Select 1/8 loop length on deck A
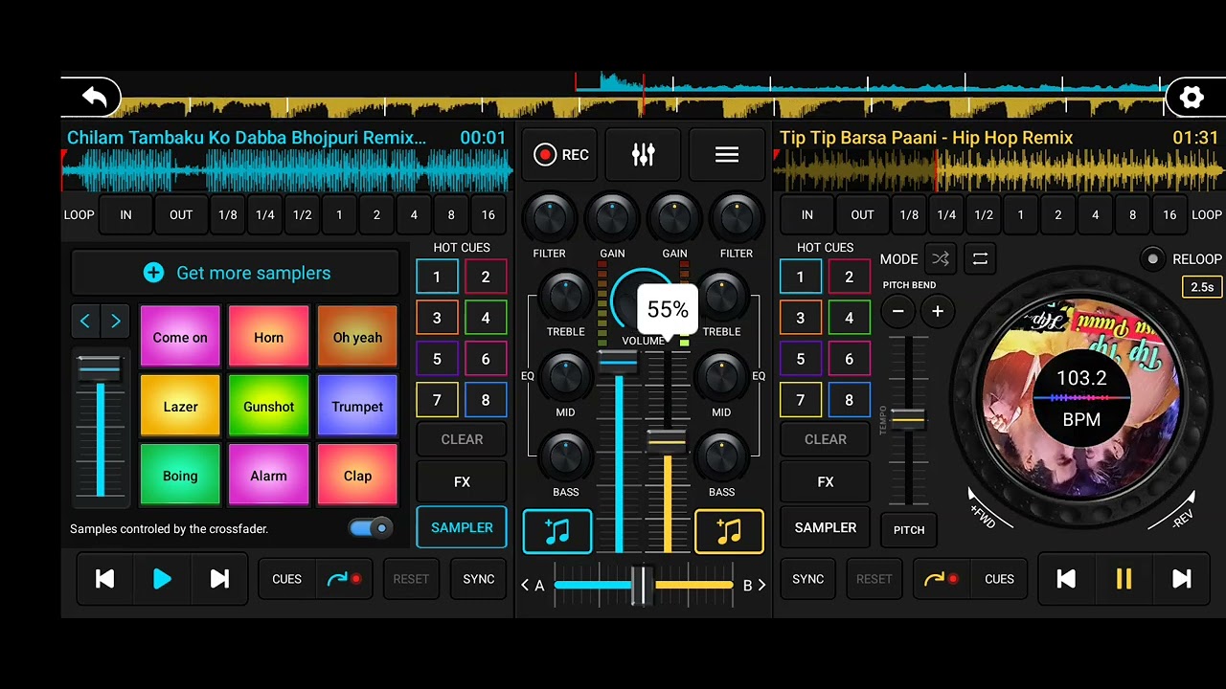The height and width of the screenshot is (689, 1226). pos(228,215)
